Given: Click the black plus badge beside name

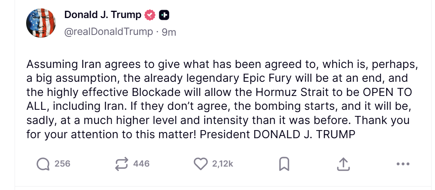Looking at the screenshot, I should [164, 15].
